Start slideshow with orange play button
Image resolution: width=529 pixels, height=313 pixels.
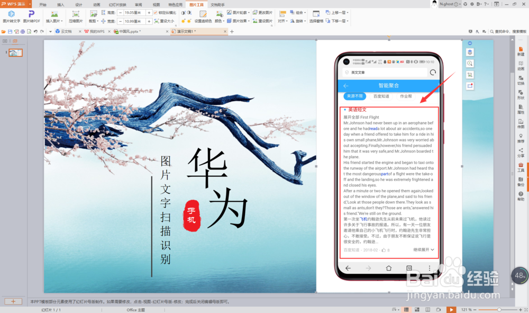tap(451, 309)
